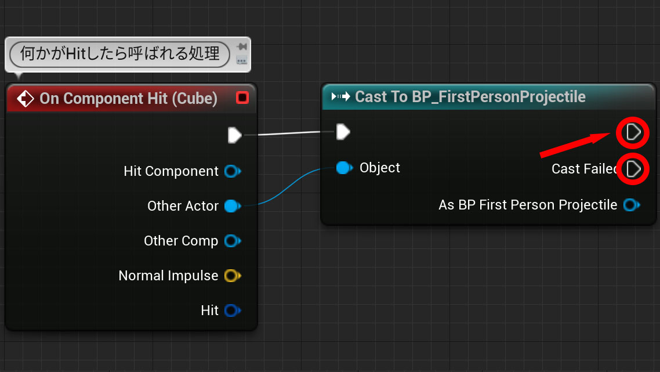Click the Hit struct output pin

[x=233, y=310]
